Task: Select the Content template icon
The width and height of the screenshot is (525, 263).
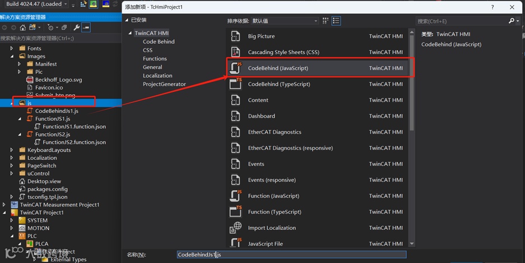Action: coord(235,100)
